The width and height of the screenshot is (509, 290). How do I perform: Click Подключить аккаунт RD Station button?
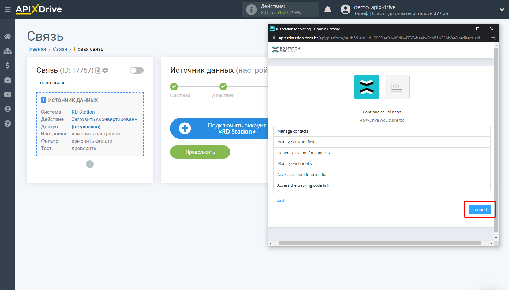[x=219, y=128]
